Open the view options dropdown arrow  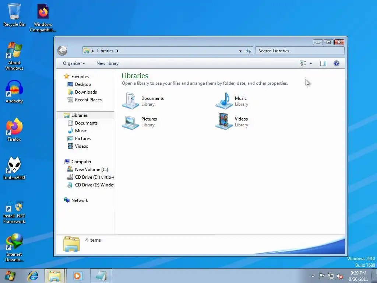point(311,63)
